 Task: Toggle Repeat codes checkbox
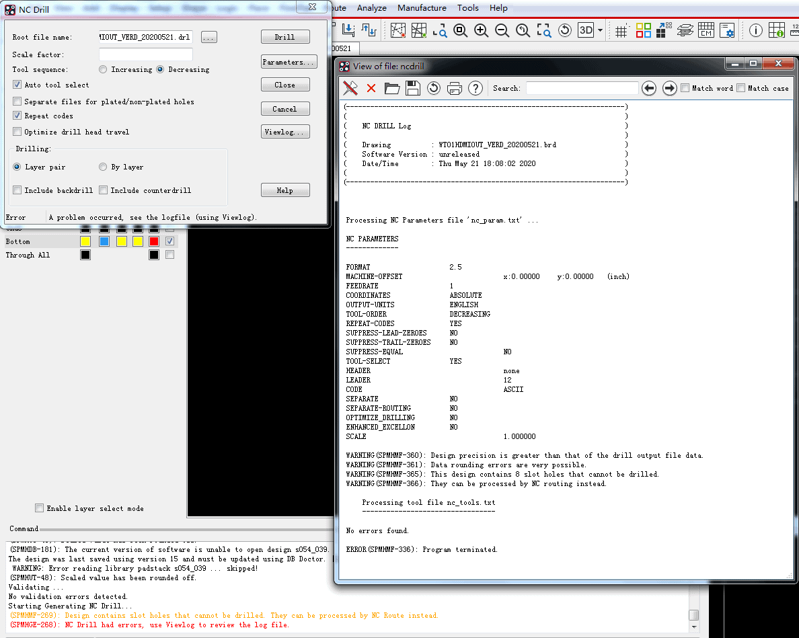point(17,116)
